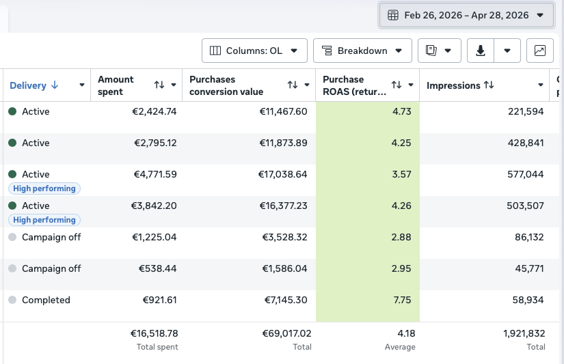Select conversion value €11,873.89 cell
The height and width of the screenshot is (364, 564).
(x=284, y=143)
